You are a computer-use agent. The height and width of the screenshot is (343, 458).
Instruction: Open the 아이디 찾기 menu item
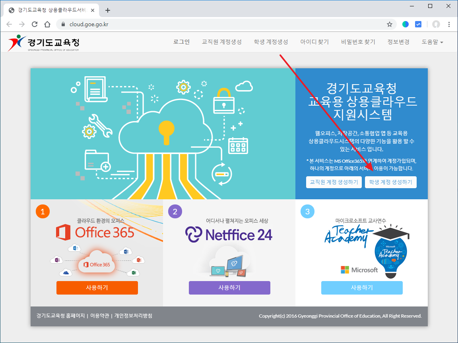(x=314, y=42)
